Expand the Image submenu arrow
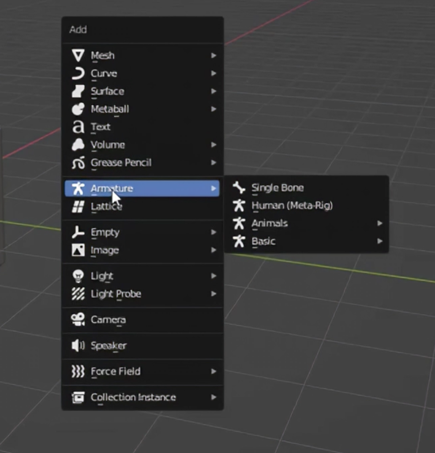The width and height of the screenshot is (435, 453). click(214, 250)
